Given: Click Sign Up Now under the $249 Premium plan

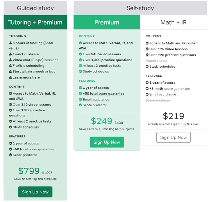Looking at the screenshot, I should (x=107, y=142).
